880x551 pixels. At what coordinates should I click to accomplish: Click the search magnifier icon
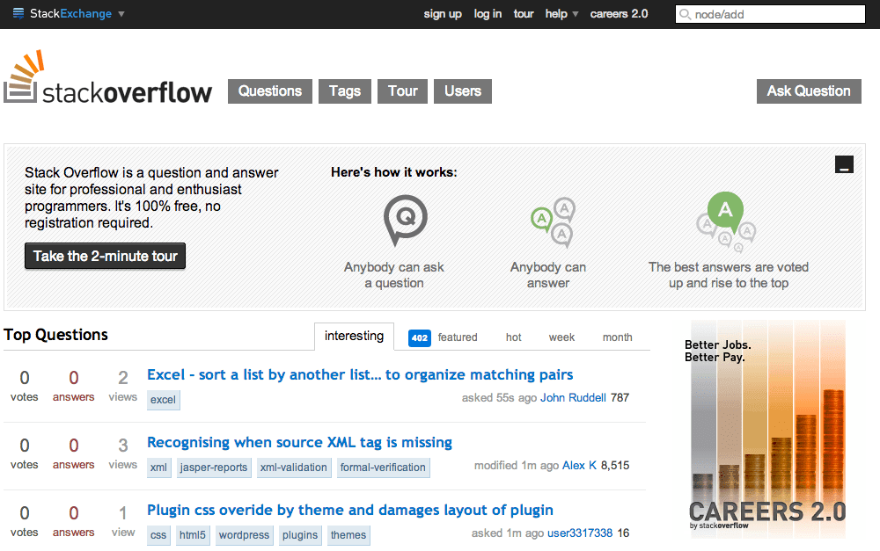tap(685, 14)
